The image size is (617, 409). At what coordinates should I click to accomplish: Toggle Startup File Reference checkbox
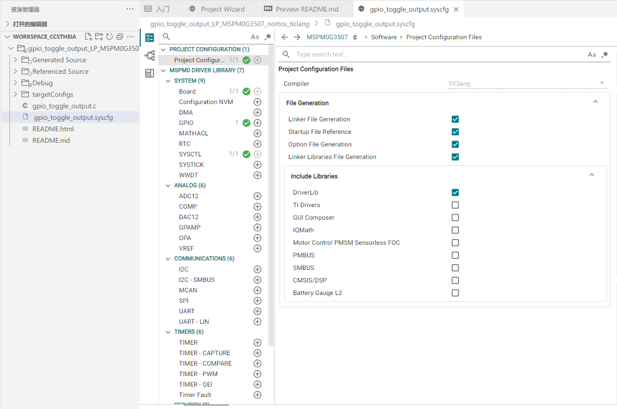pos(455,132)
